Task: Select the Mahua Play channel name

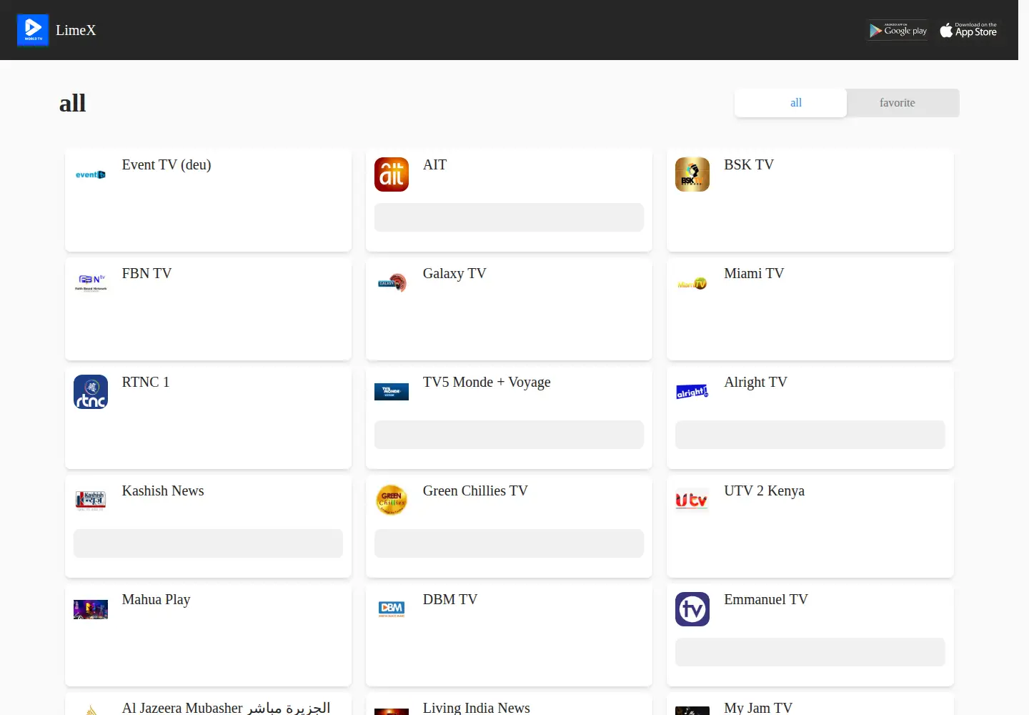Action: point(156,599)
